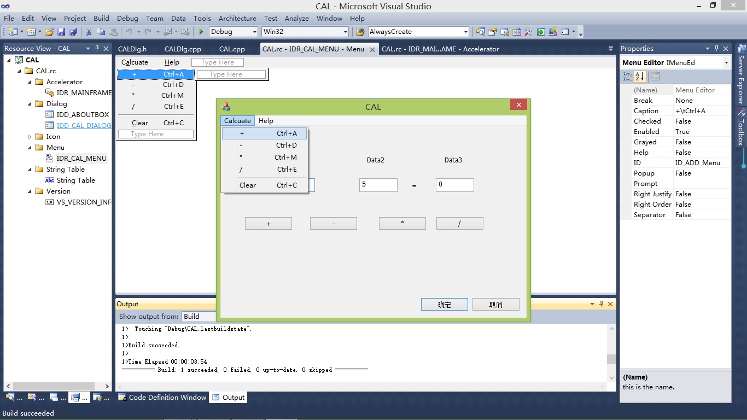
Task: Expand the Icon folder node
Action: point(30,137)
